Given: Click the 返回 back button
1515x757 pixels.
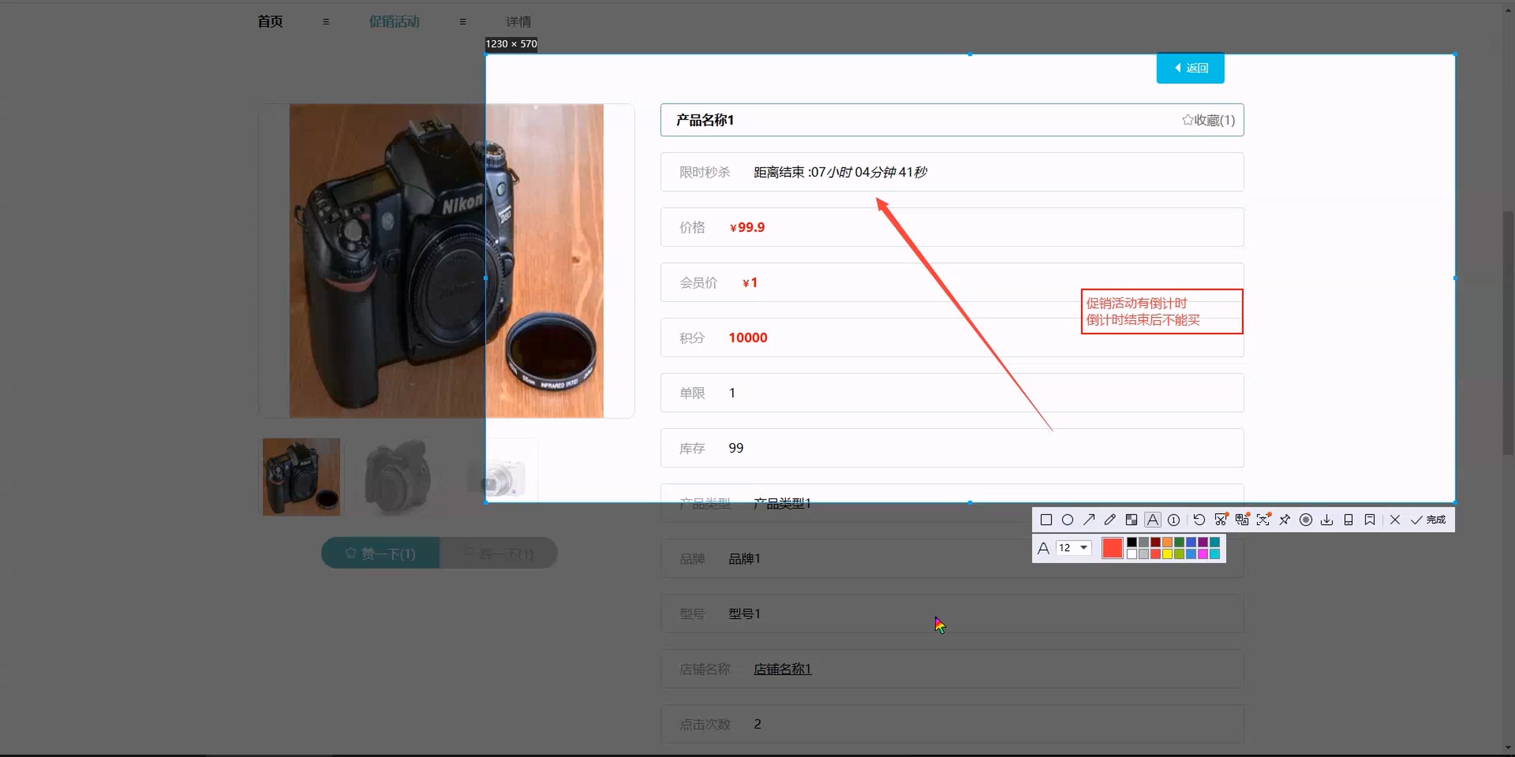Looking at the screenshot, I should click(x=1190, y=68).
